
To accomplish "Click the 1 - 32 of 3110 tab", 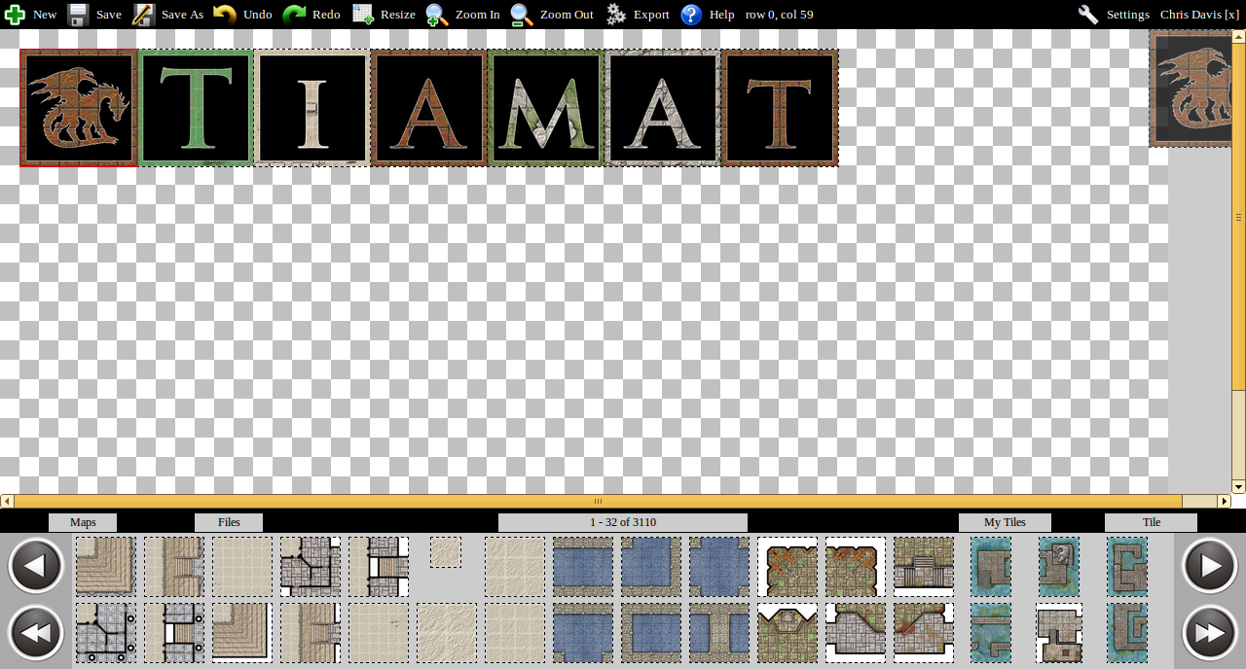I will click(x=623, y=522).
